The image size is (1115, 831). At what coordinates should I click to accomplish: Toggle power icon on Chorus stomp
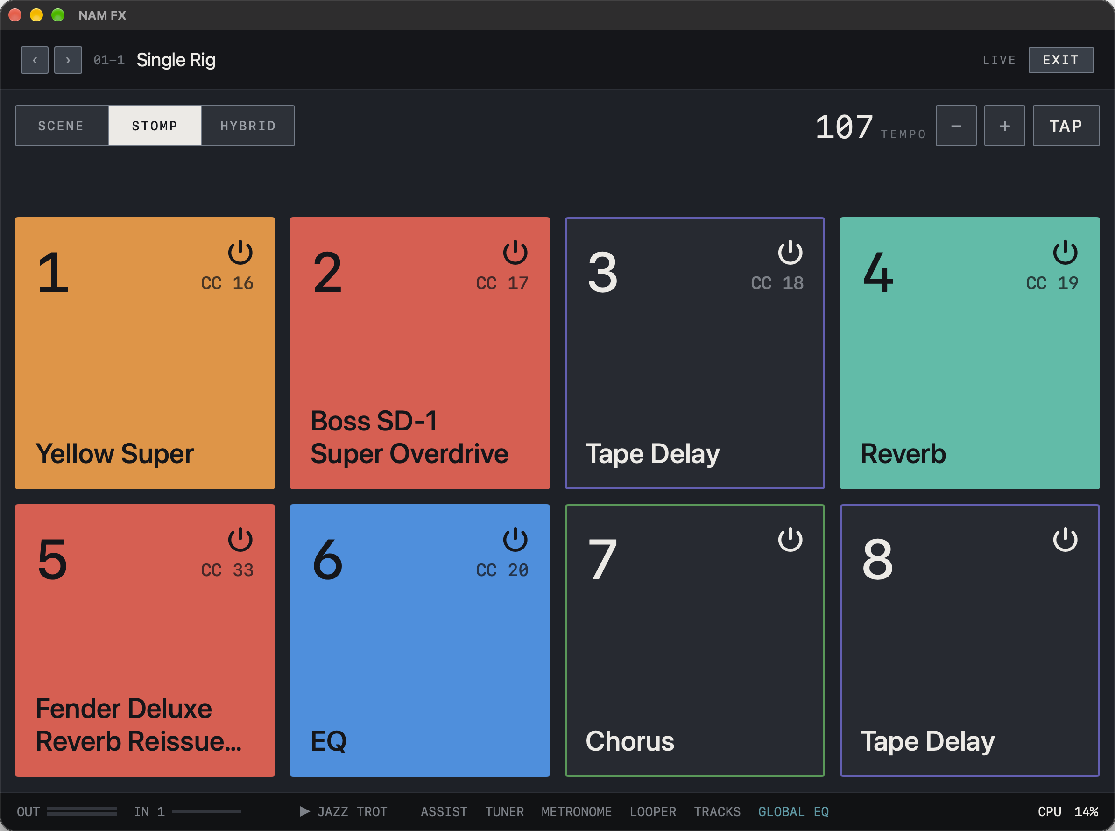(x=790, y=539)
